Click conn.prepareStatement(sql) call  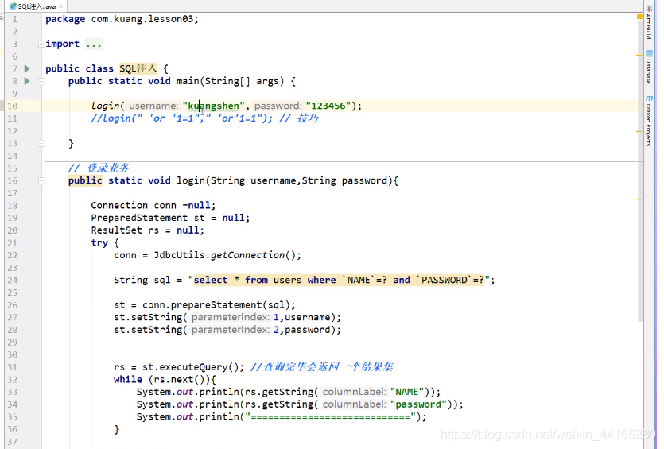point(216,305)
